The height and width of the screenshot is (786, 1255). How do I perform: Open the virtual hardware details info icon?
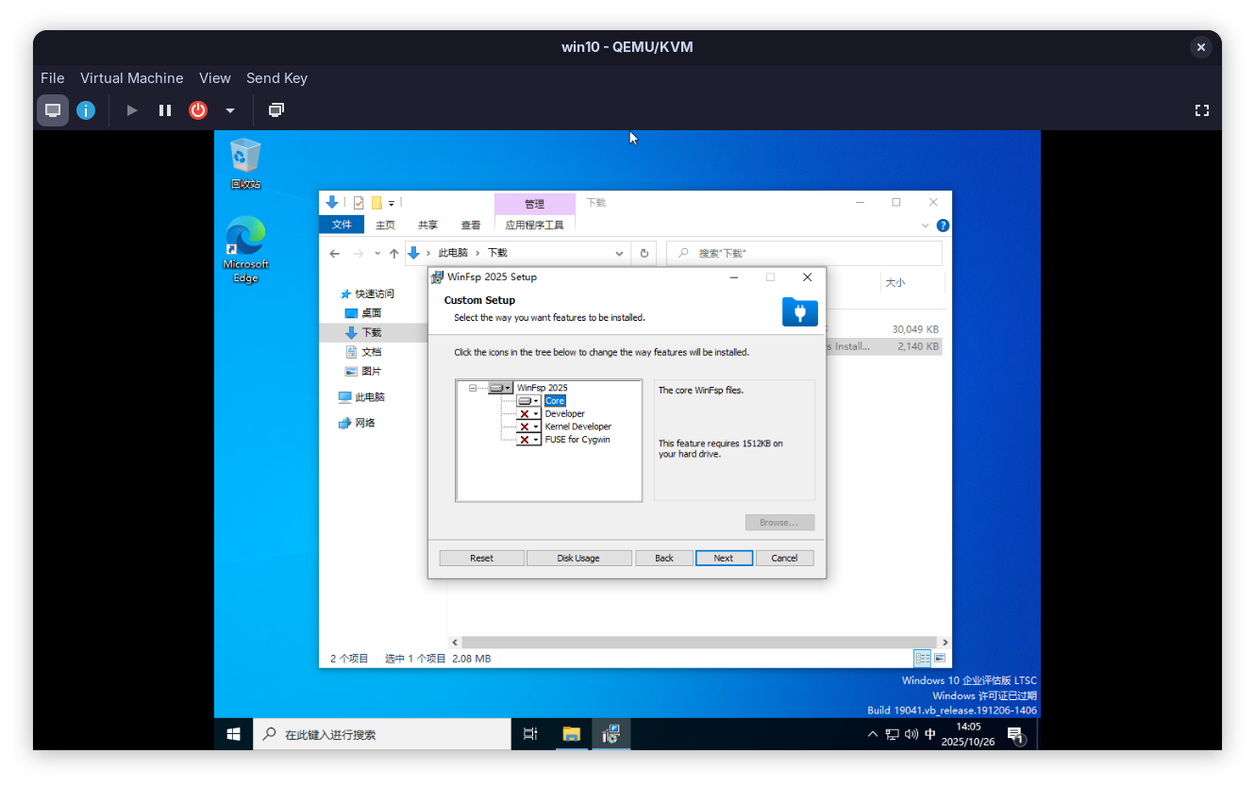click(86, 110)
